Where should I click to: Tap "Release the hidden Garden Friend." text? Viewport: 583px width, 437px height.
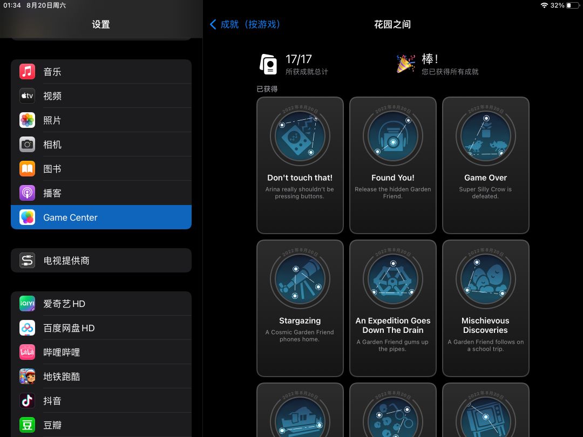(x=392, y=193)
